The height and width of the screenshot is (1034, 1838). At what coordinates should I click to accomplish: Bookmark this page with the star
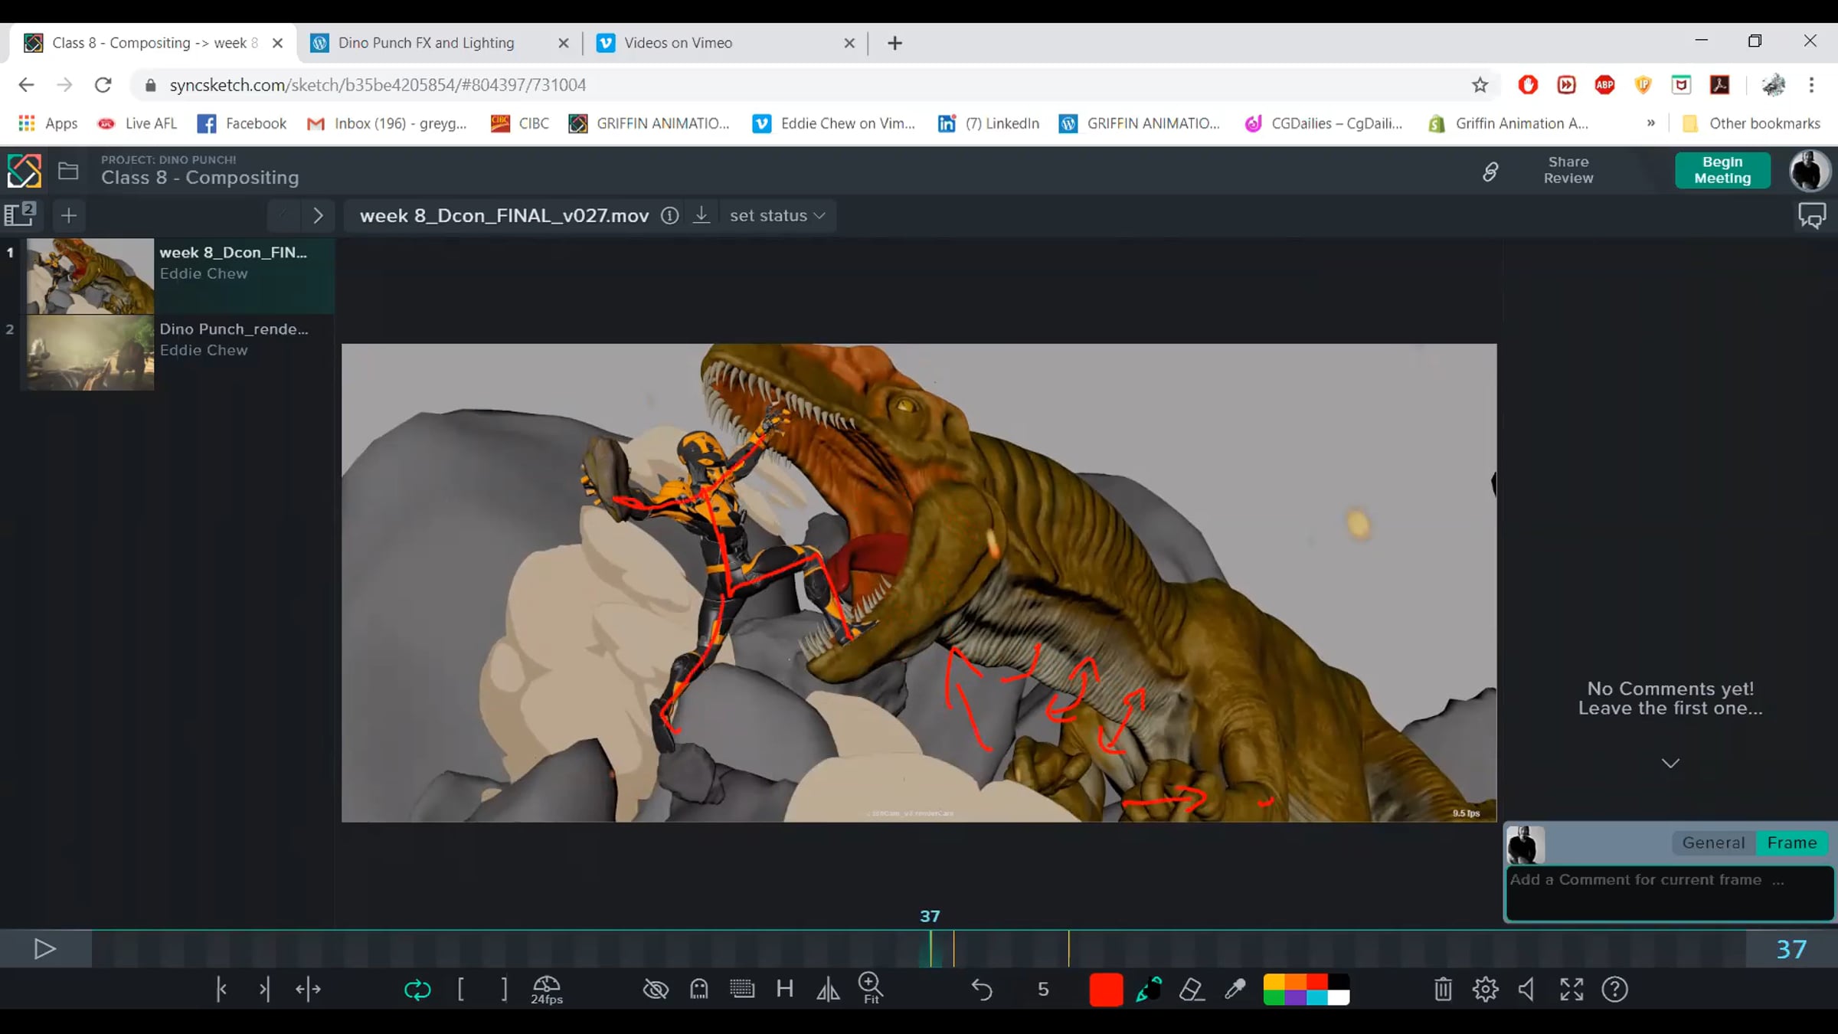1480,85
